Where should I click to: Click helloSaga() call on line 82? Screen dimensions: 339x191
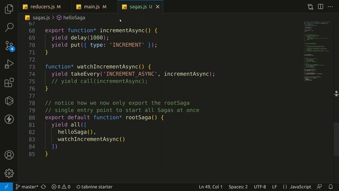point(75,132)
